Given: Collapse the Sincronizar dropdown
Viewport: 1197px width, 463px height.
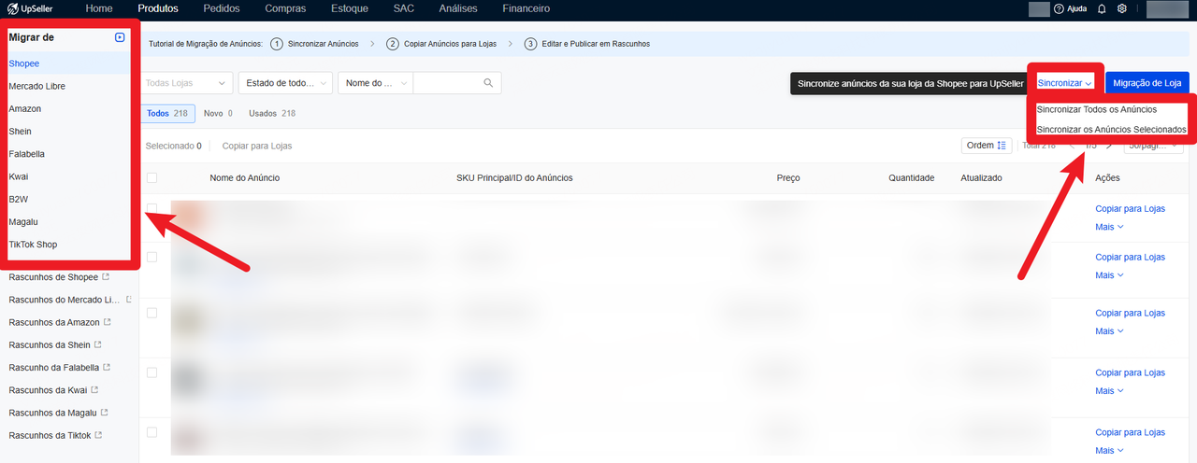Looking at the screenshot, I should 1065,83.
